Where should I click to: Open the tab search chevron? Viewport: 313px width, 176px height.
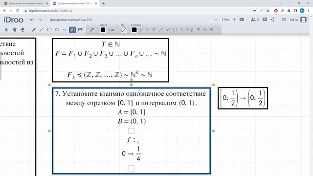tap(280, 3)
